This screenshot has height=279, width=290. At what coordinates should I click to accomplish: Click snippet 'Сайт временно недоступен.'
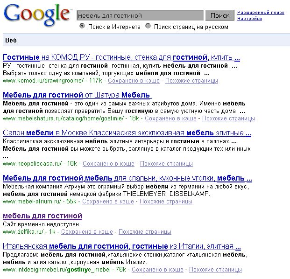[x=42, y=224]
